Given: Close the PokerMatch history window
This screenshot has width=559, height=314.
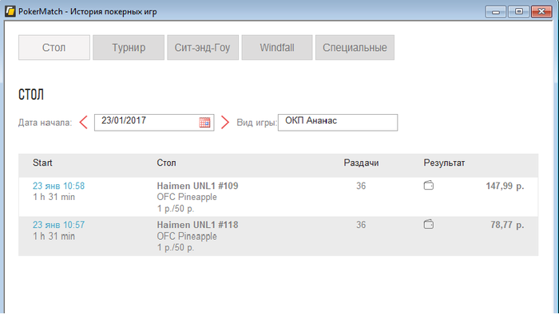Looking at the screenshot, I should [541, 11].
